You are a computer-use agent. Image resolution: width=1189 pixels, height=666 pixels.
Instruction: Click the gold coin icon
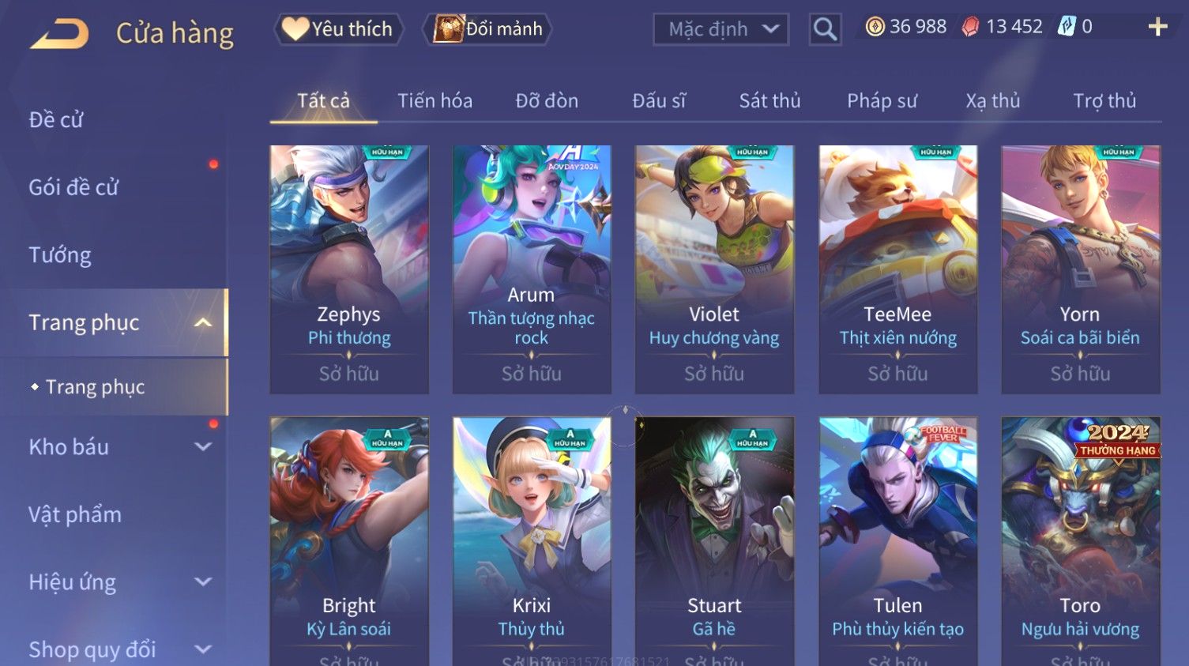[x=875, y=27]
